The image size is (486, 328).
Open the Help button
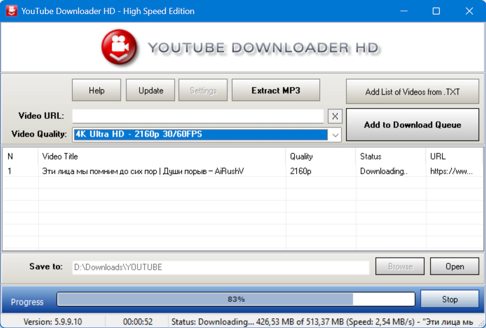[x=96, y=91]
